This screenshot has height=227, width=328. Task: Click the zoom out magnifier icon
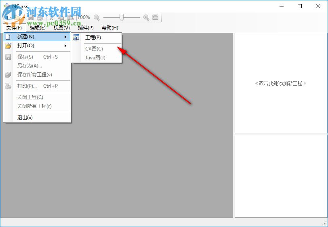(x=97, y=17)
